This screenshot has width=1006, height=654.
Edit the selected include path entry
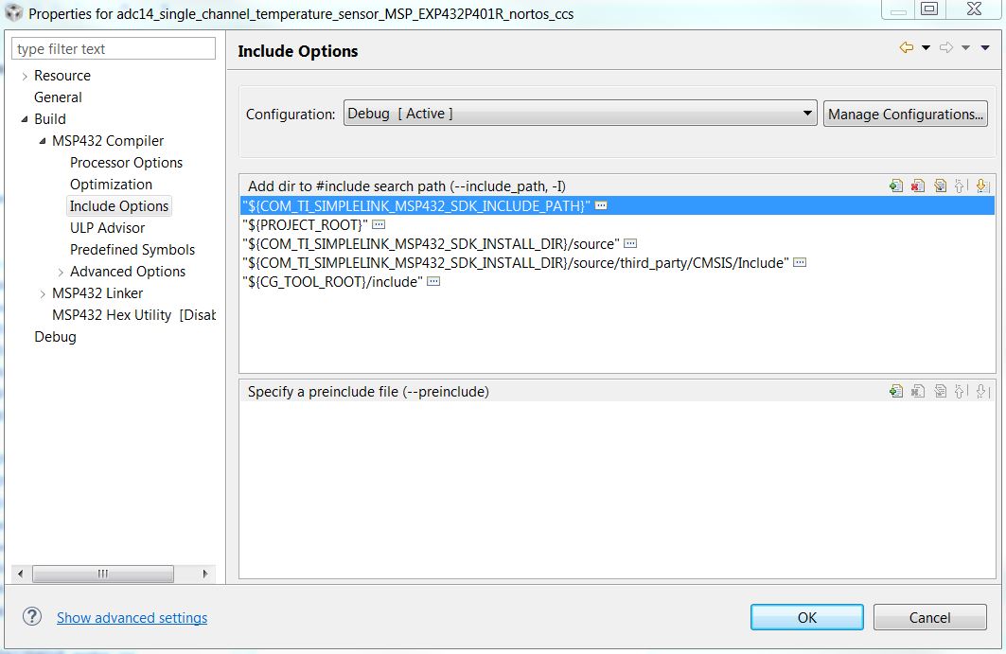[940, 186]
